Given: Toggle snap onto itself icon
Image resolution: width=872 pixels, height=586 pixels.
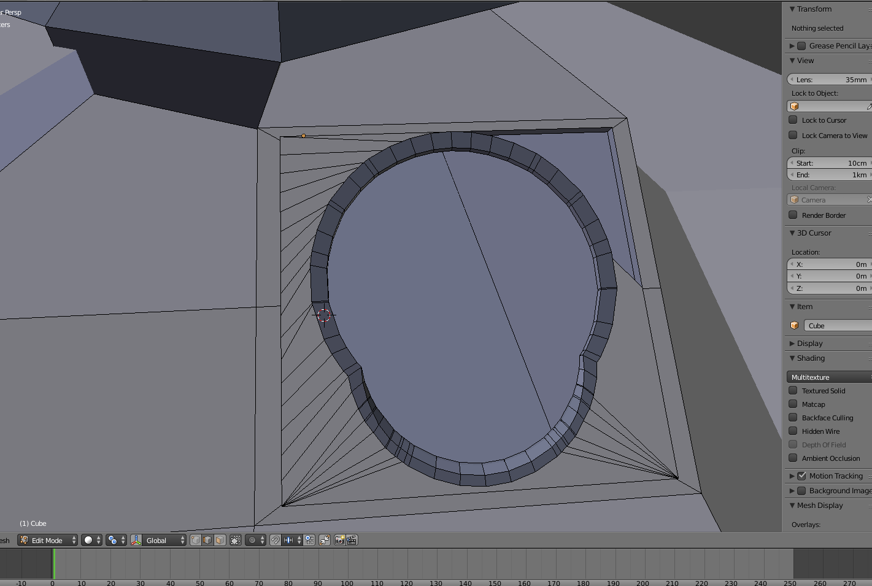Looking at the screenshot, I should coord(309,540).
